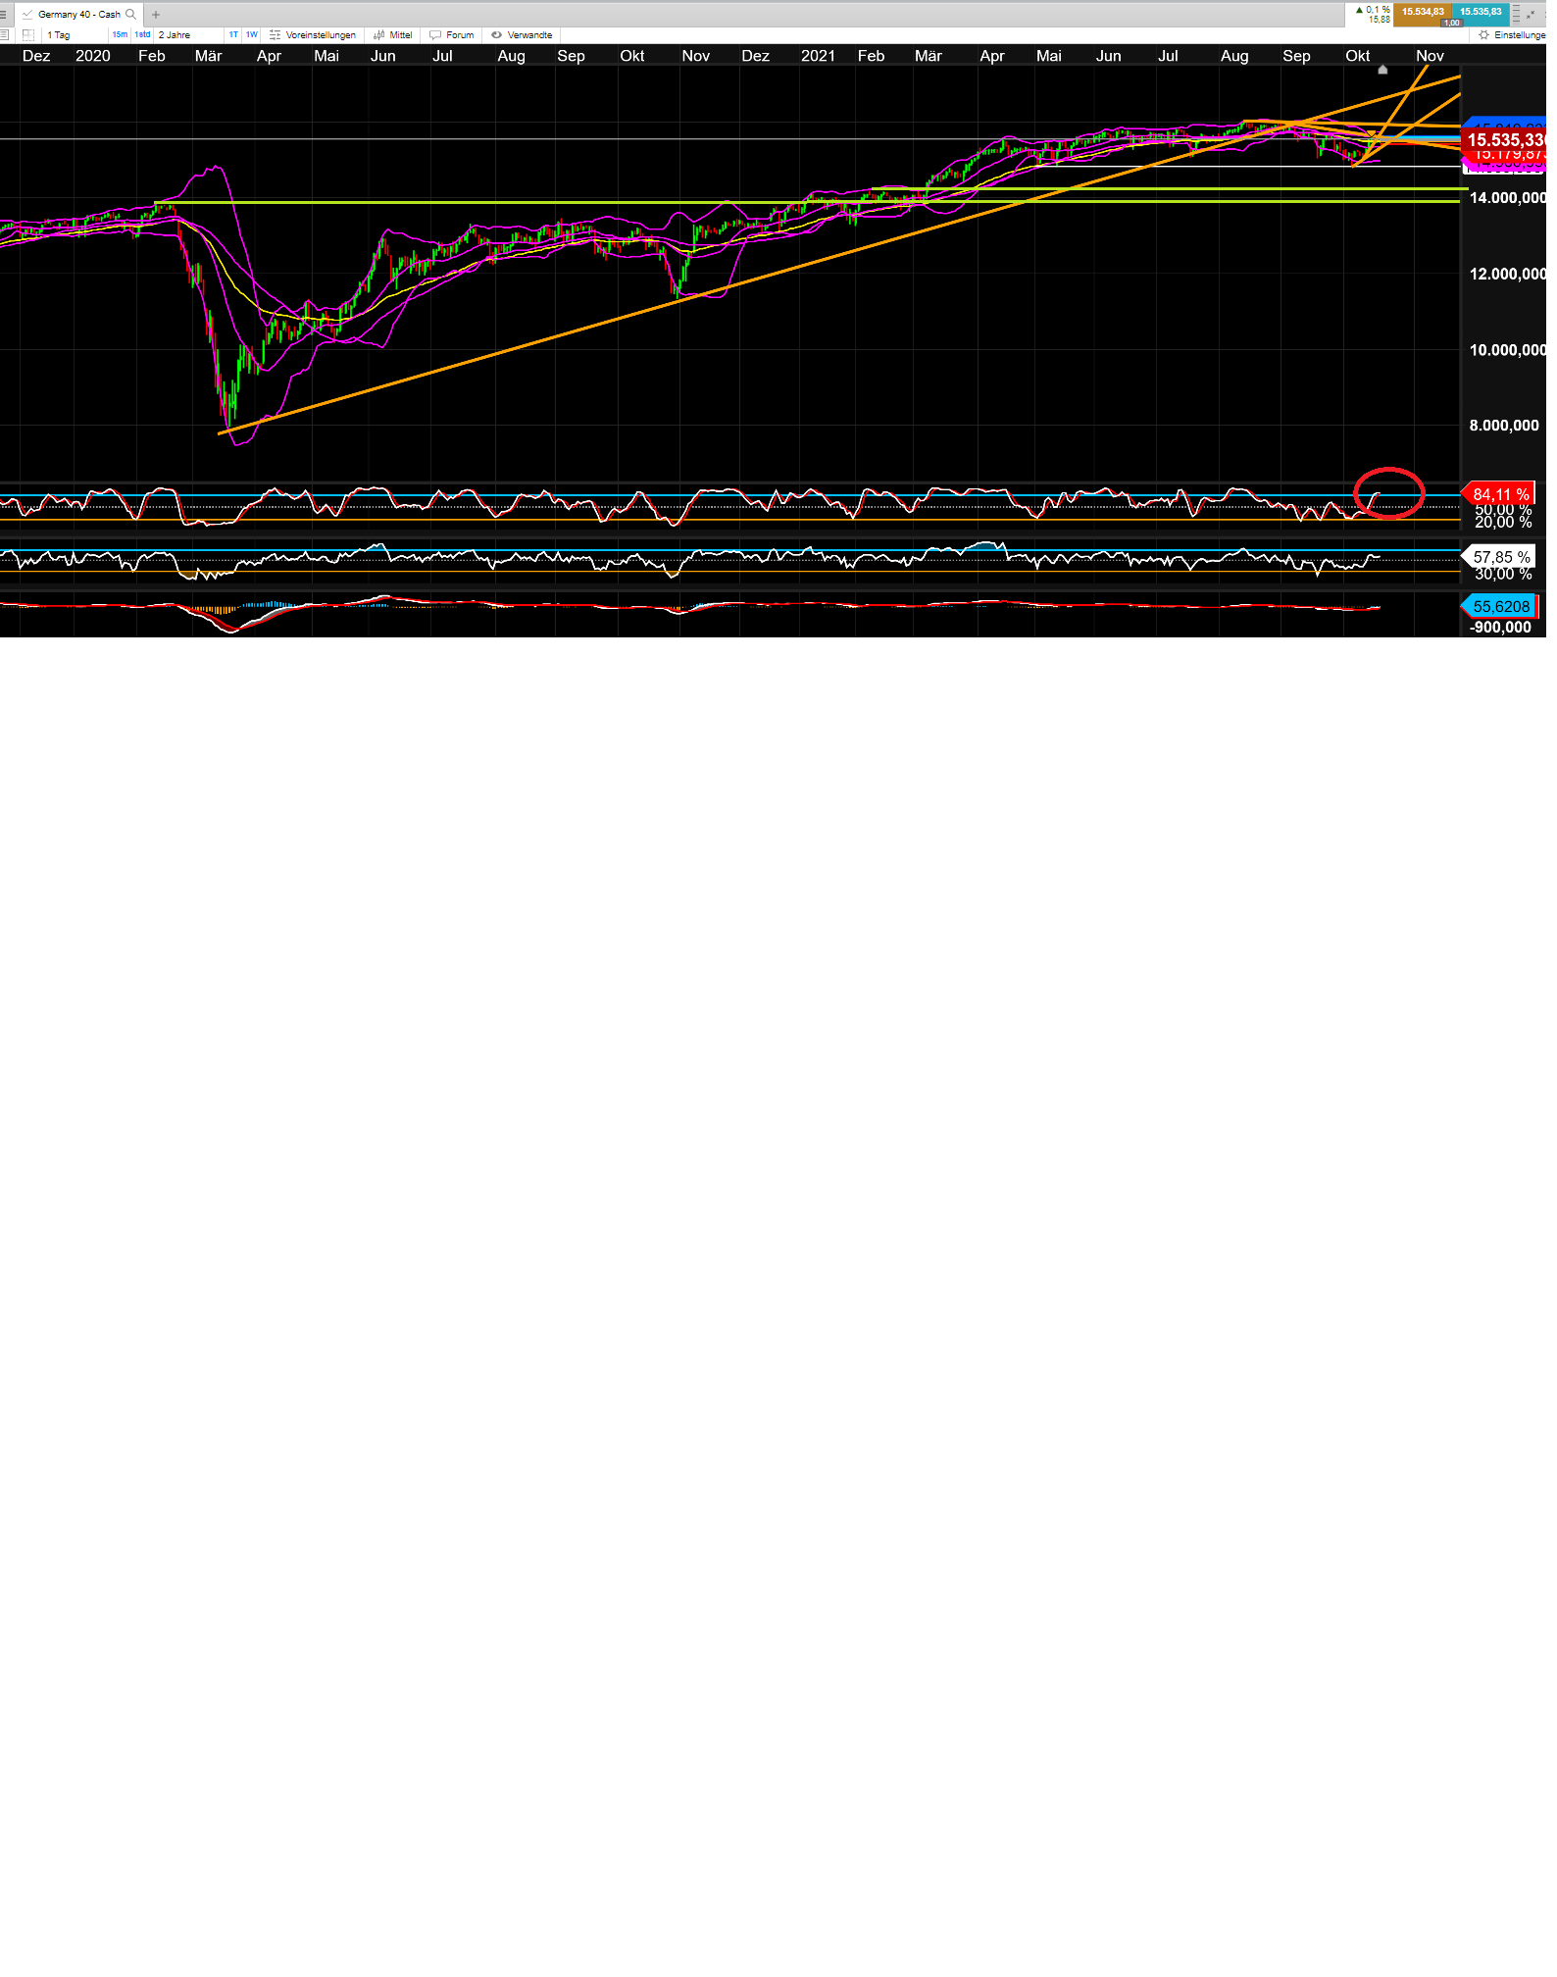Switch to 1std quick timeframe
The height and width of the screenshot is (1977, 1557).
(143, 35)
